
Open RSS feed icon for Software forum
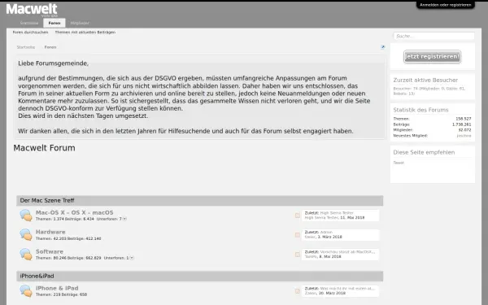coord(298,255)
